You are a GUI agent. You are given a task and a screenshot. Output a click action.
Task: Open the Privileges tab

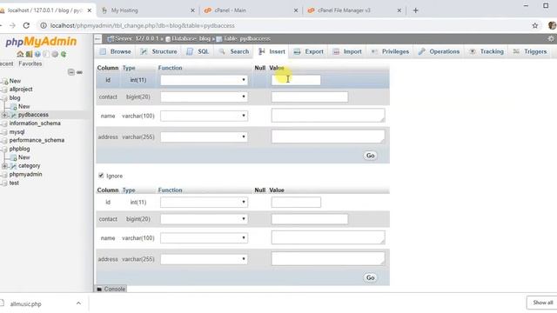pyautogui.click(x=390, y=51)
